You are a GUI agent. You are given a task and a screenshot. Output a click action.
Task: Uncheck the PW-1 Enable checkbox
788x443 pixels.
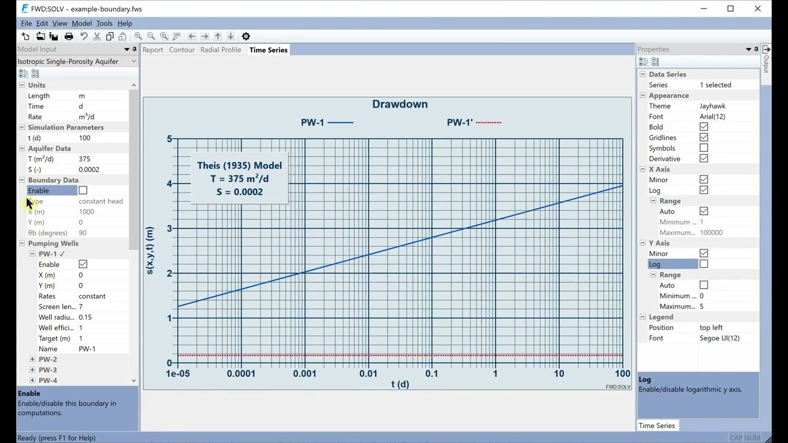click(x=83, y=265)
